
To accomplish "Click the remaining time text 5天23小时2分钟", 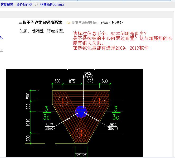I will coord(111,23).
